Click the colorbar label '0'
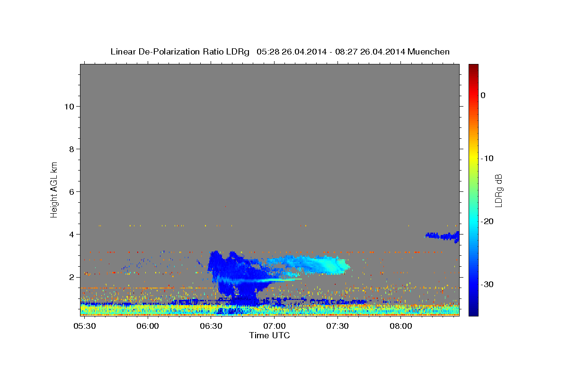The height and width of the screenshot is (379, 568). (x=483, y=95)
